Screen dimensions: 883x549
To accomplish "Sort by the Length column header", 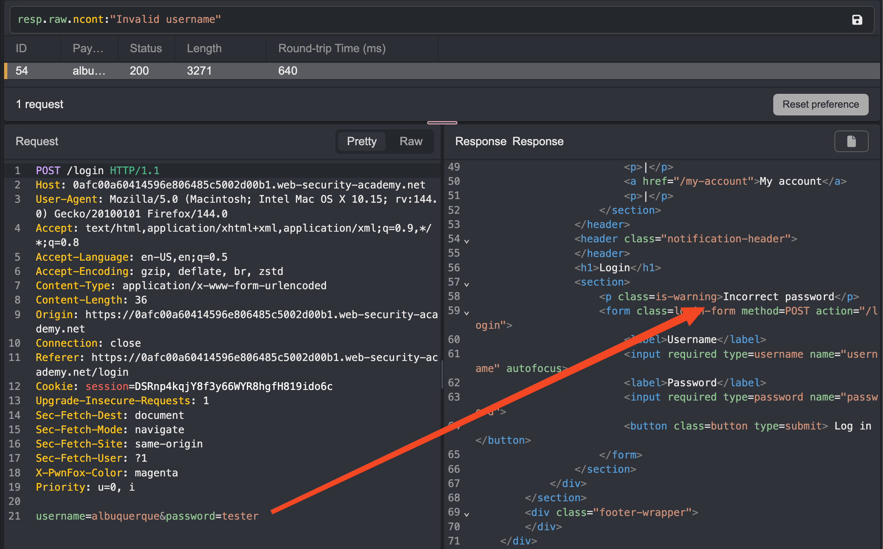I will click(x=204, y=48).
